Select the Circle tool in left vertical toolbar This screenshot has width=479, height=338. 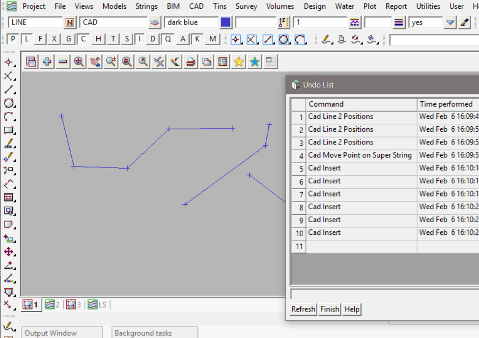click(x=8, y=103)
